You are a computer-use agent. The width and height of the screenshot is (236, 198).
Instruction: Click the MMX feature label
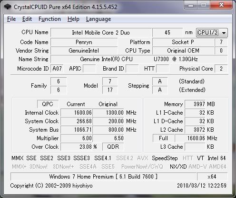point(18,158)
